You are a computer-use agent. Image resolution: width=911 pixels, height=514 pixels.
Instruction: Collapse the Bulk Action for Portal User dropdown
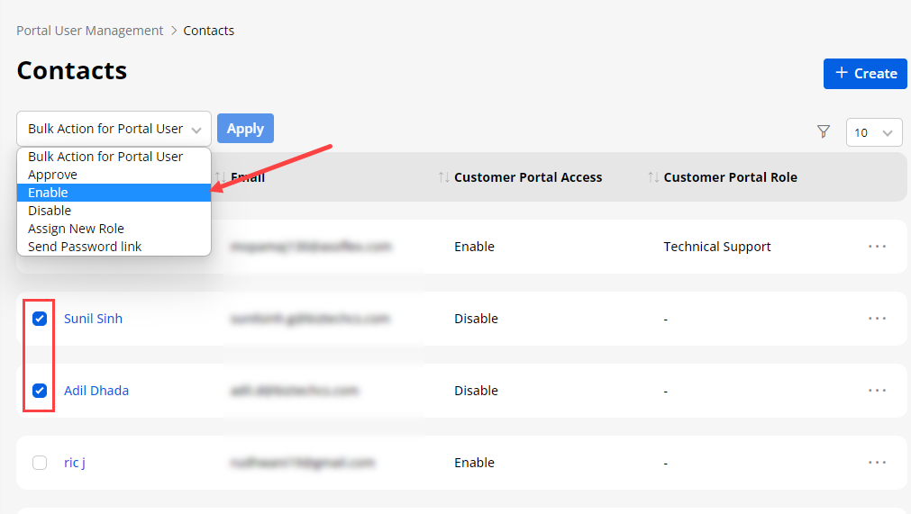coord(114,129)
